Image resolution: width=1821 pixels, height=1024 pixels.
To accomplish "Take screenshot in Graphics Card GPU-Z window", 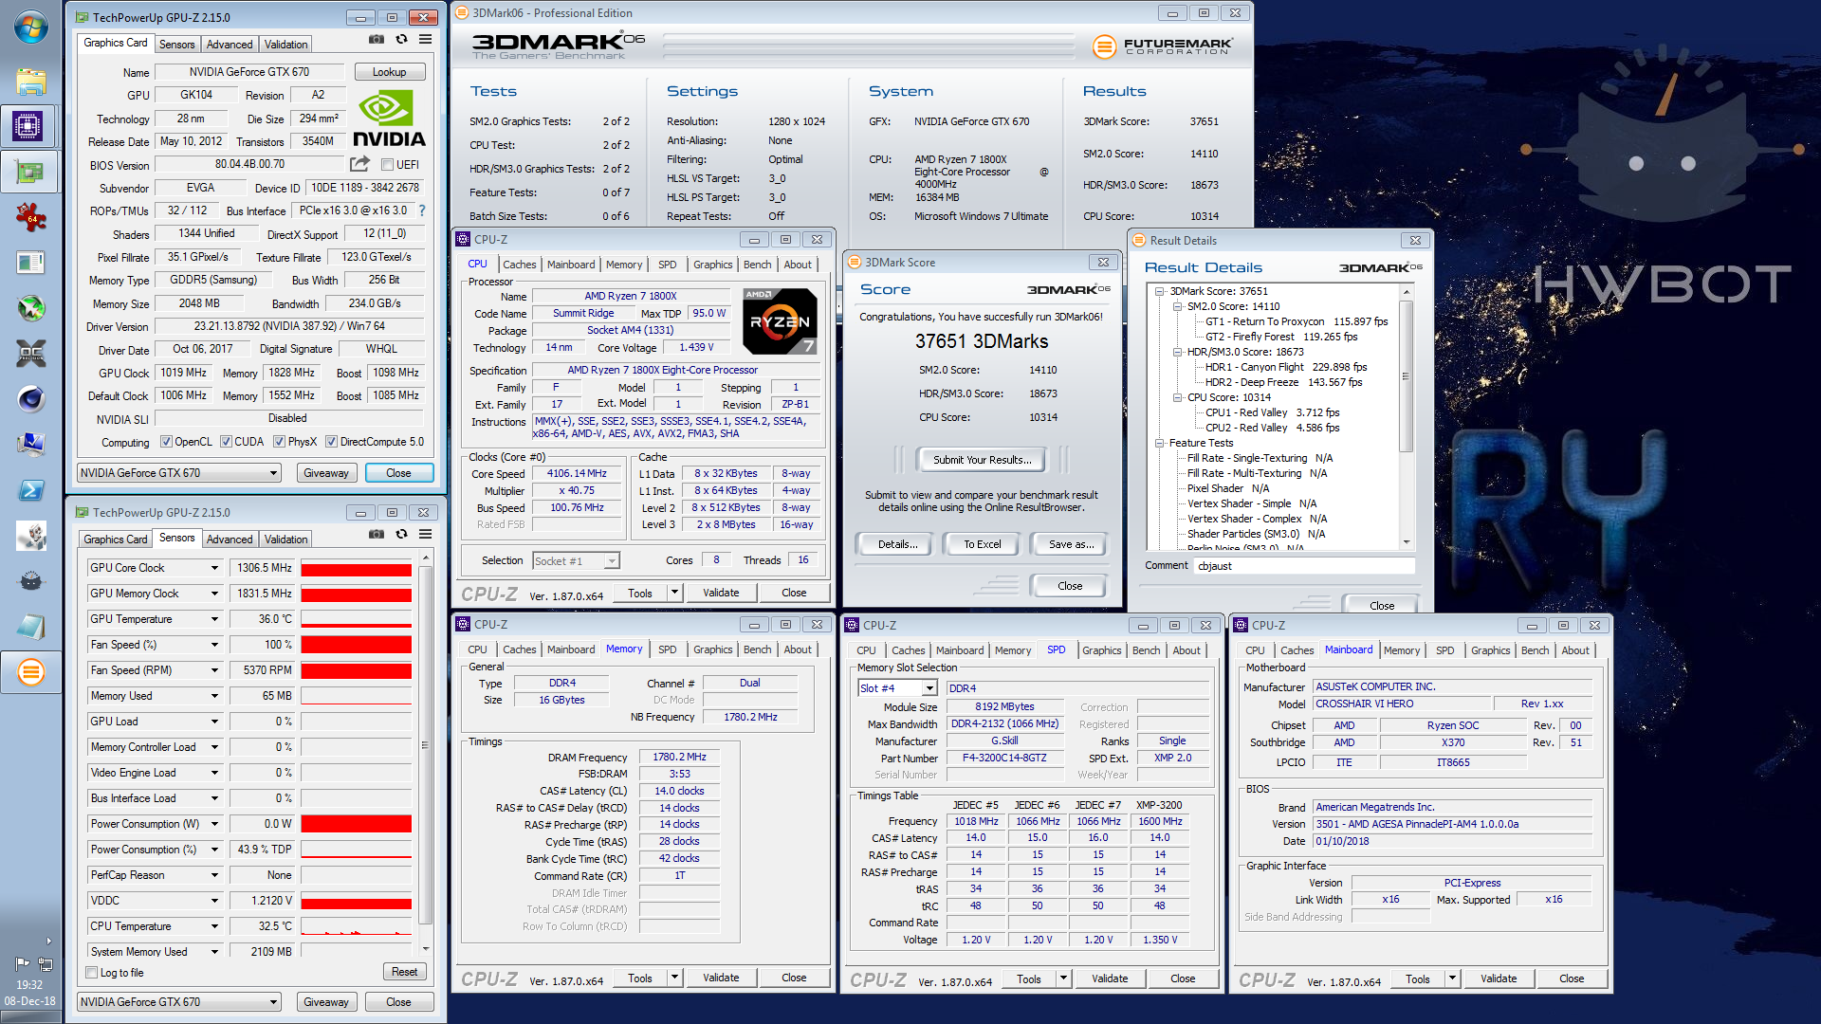I will pos(377,40).
